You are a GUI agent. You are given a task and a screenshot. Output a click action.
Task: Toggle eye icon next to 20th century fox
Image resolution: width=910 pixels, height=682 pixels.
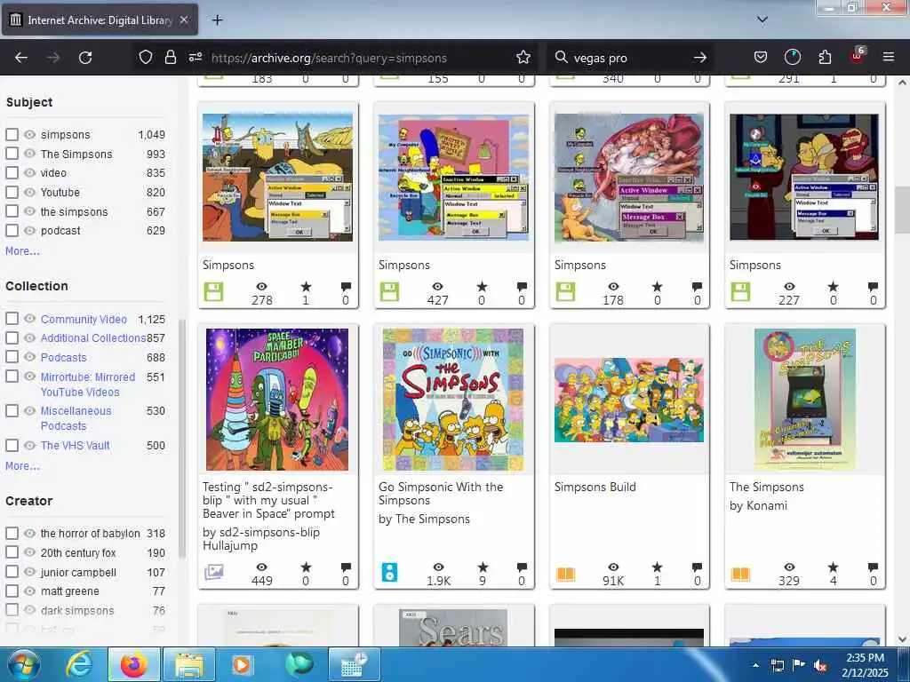(29, 552)
